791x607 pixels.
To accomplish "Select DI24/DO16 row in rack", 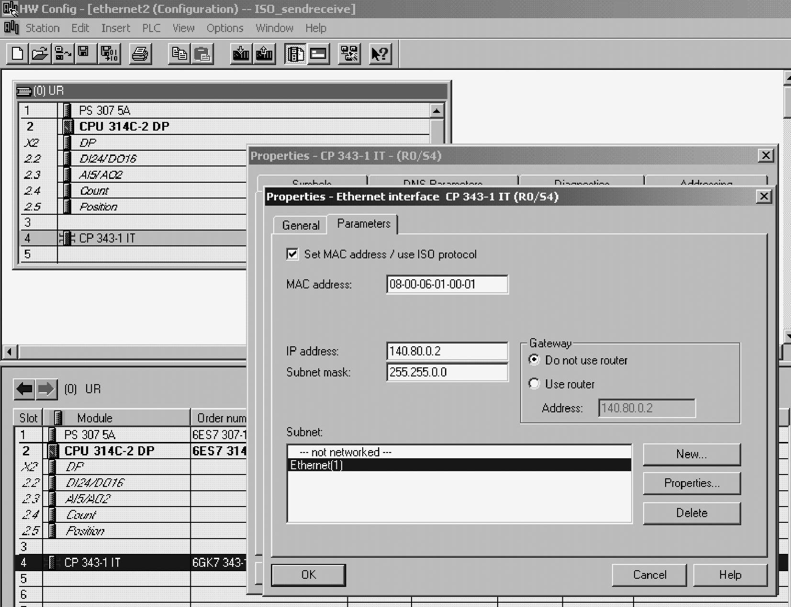I will pyautogui.click(x=134, y=158).
